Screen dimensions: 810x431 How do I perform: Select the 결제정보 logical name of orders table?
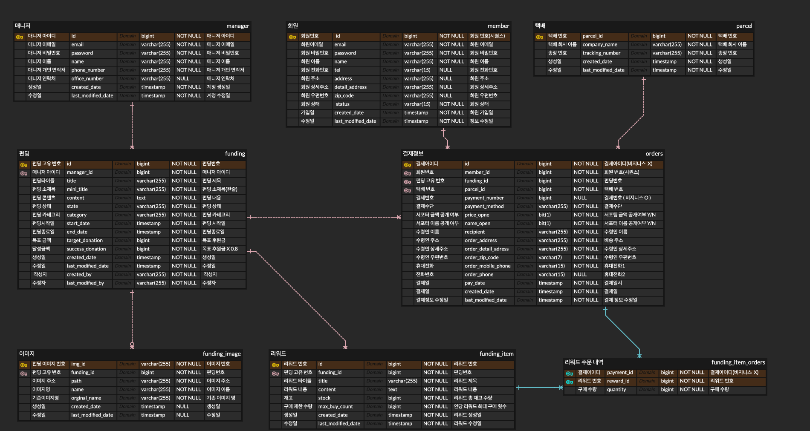click(413, 153)
